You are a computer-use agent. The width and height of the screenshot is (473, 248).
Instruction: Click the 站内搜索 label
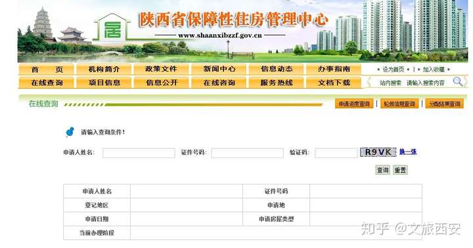pos(390,83)
